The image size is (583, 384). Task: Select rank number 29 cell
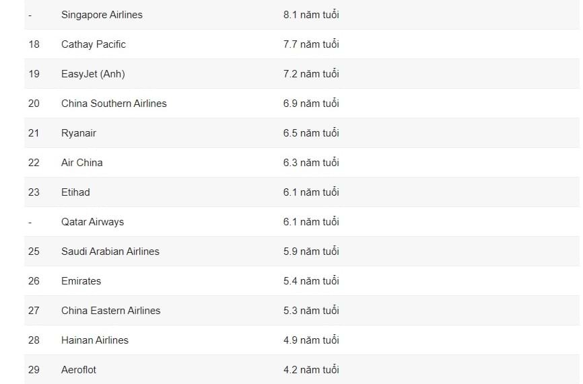coord(34,369)
